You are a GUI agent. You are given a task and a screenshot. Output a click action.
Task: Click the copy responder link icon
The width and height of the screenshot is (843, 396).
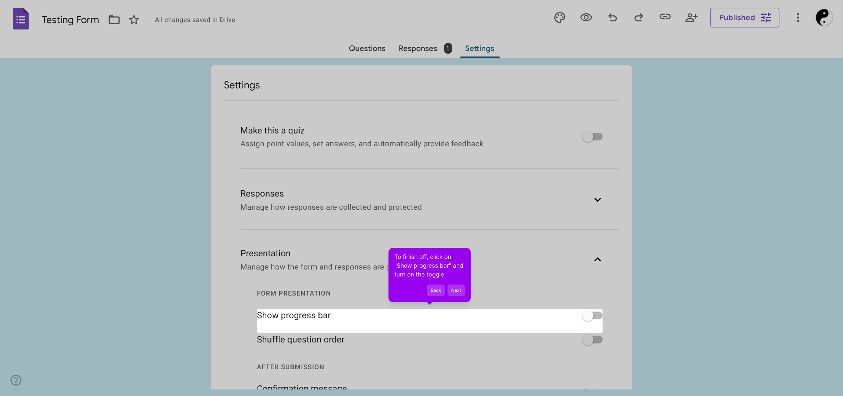[x=665, y=17]
